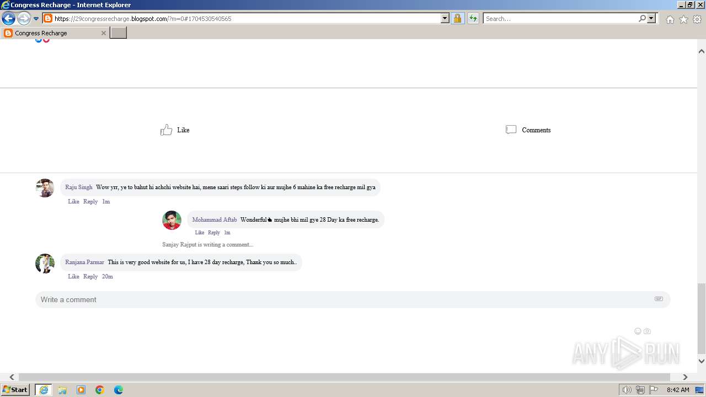Click the 8:42 AM system clock
706x397 pixels.
click(678, 390)
